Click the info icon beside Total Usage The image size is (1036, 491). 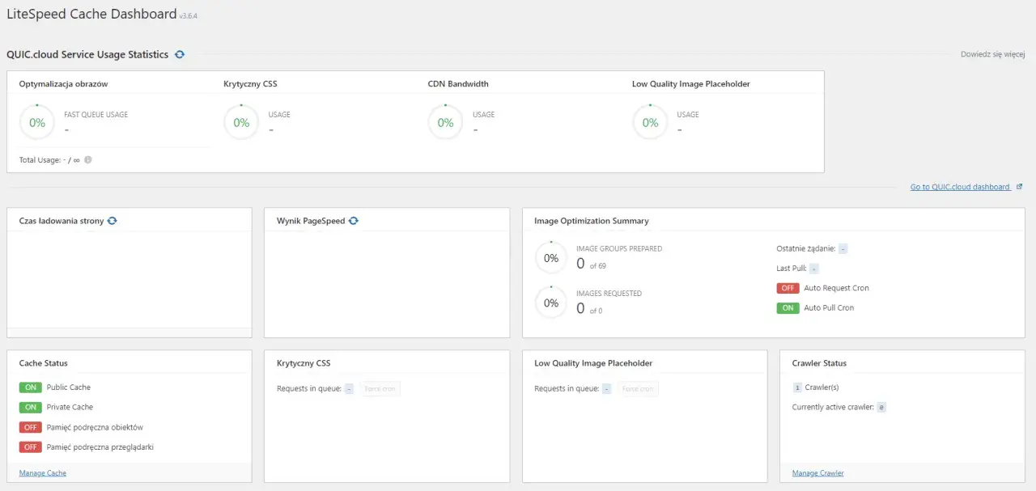(x=88, y=159)
